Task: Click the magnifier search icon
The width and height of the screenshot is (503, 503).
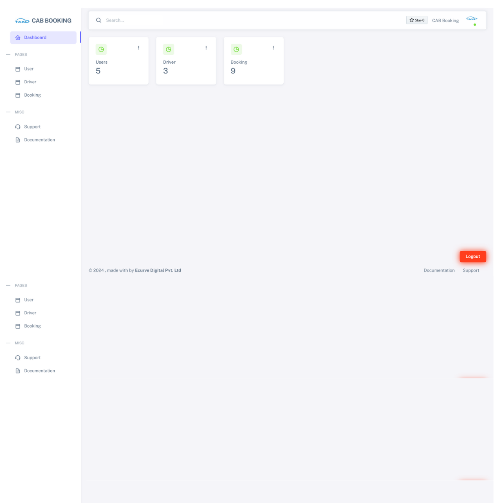Action: (99, 20)
